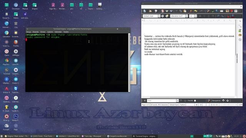
Task: Open the Enigma folder on desktop
Action: coord(35,6)
